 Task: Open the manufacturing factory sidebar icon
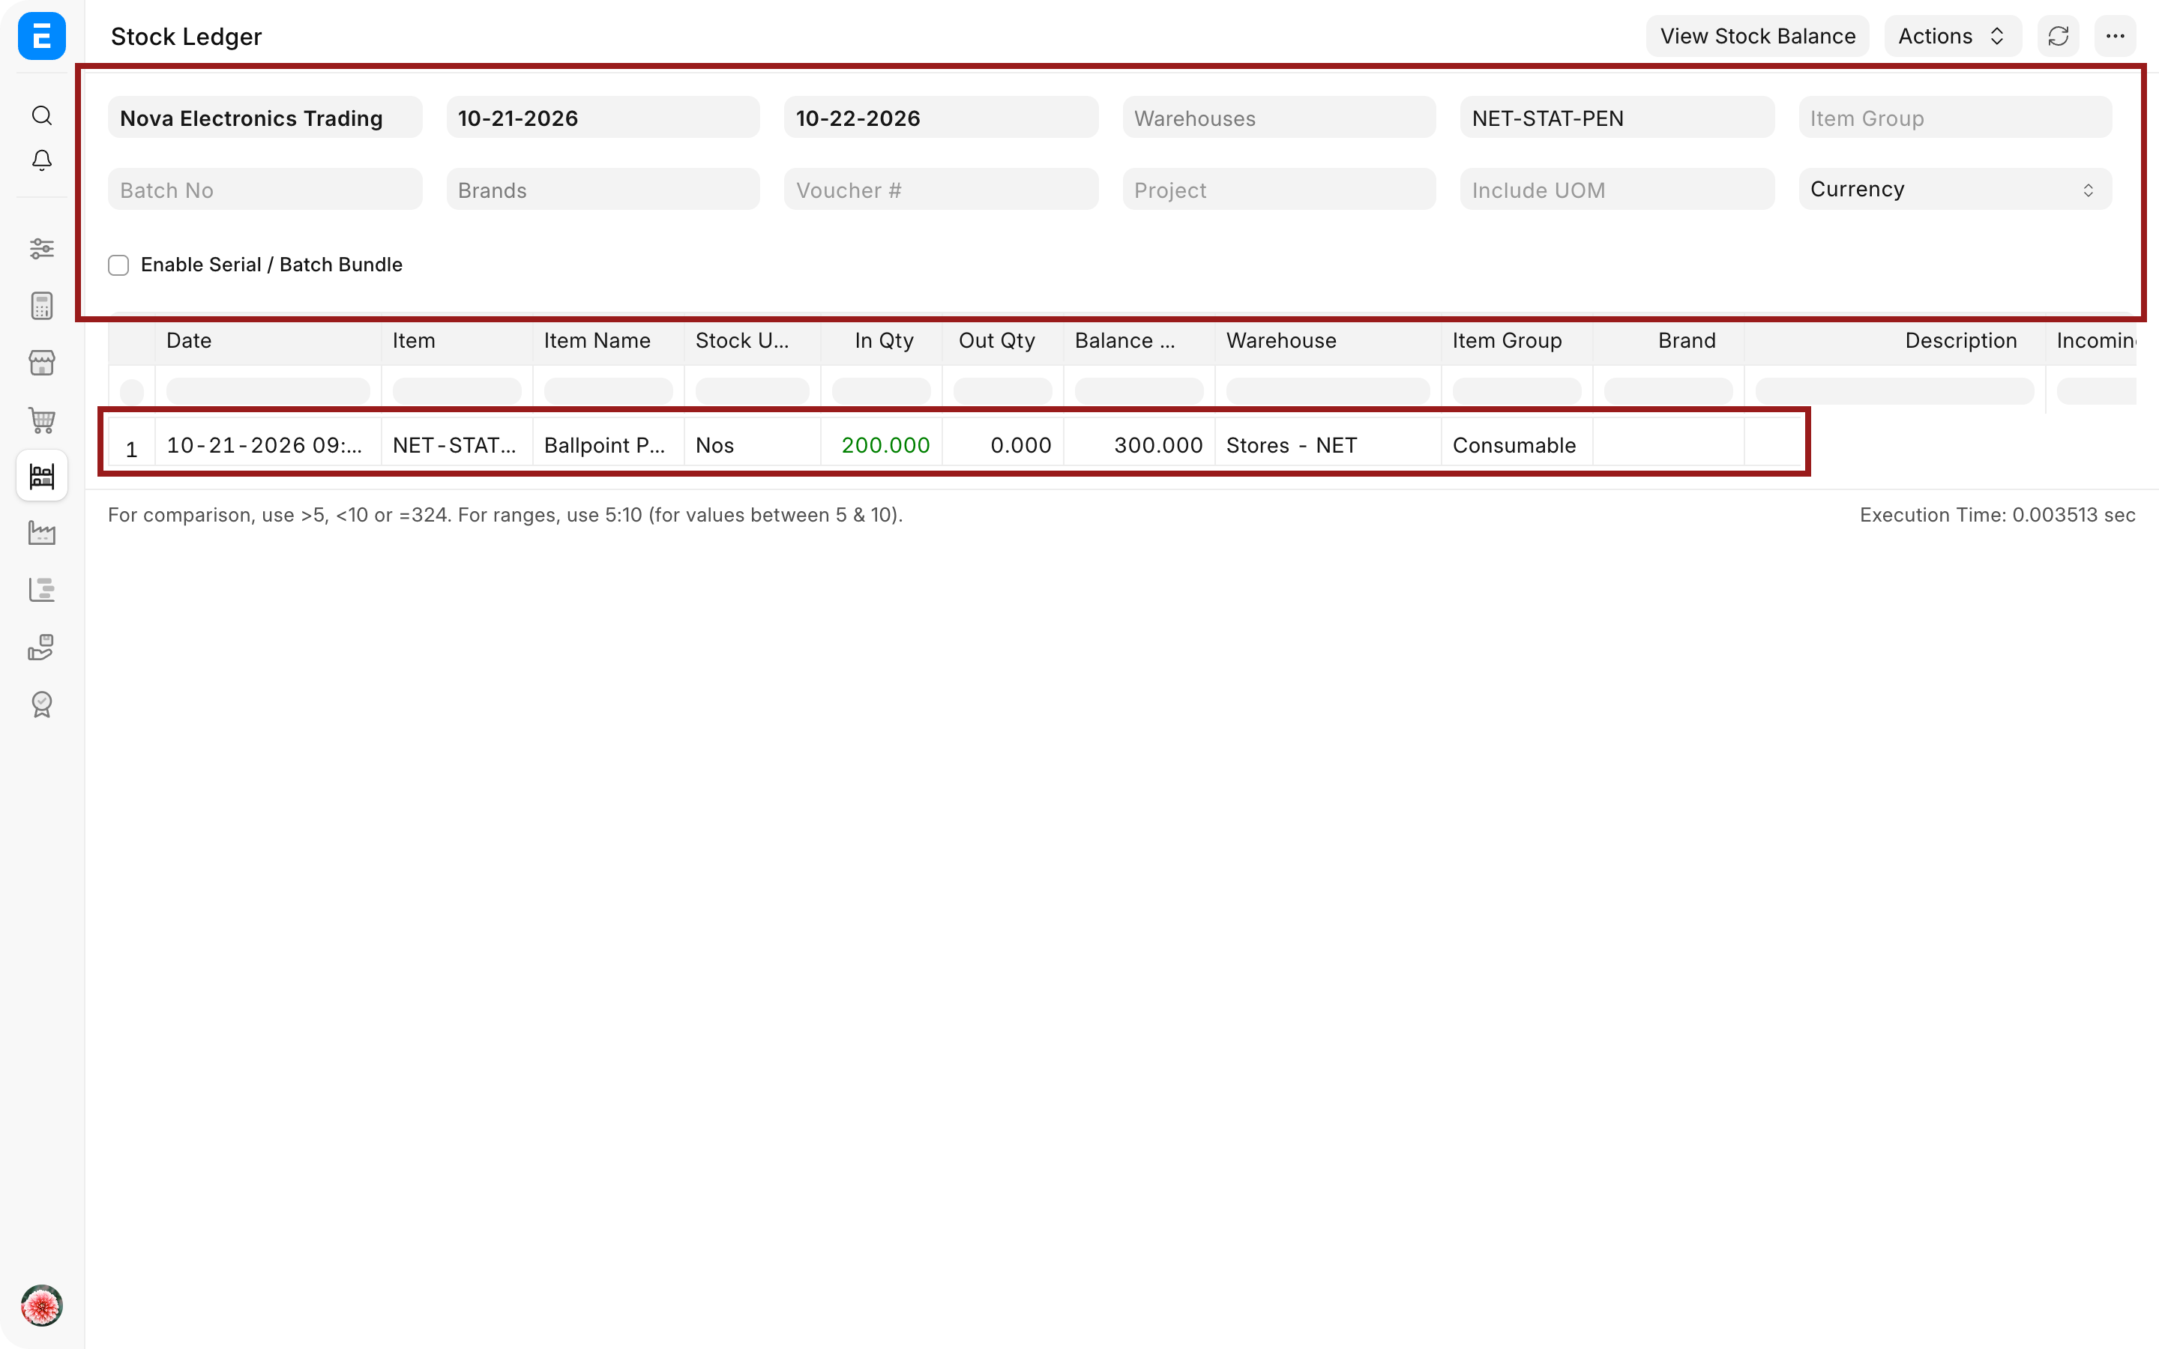(x=42, y=533)
